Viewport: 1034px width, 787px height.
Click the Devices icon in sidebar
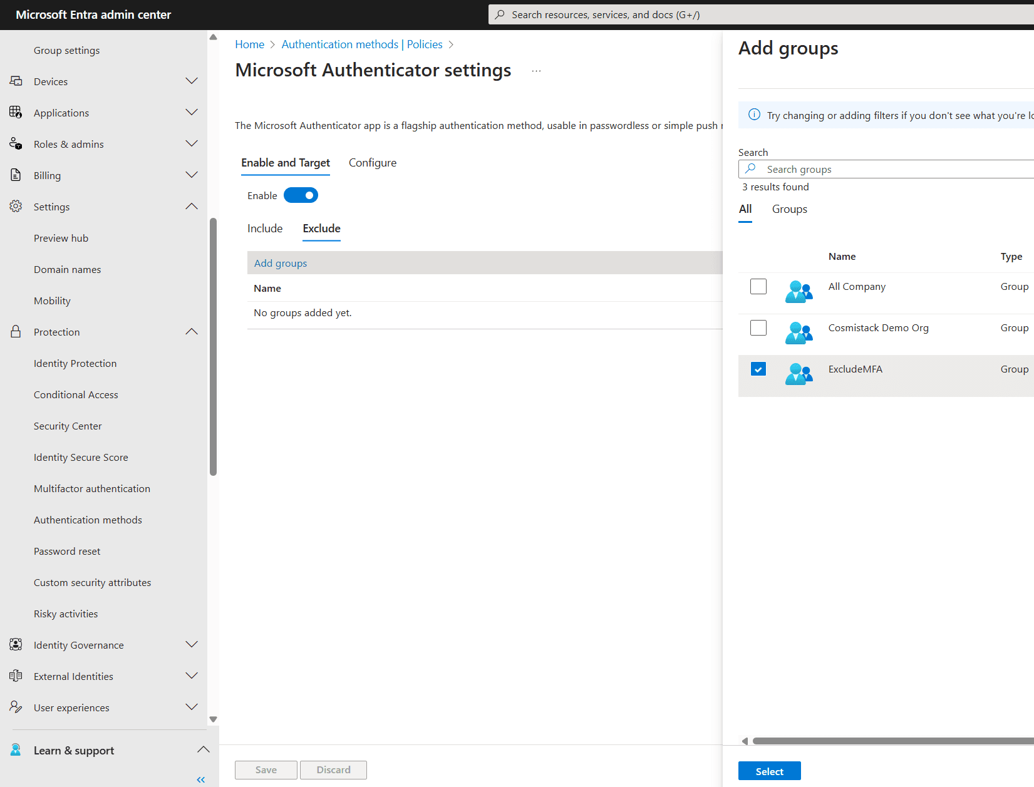pos(16,81)
